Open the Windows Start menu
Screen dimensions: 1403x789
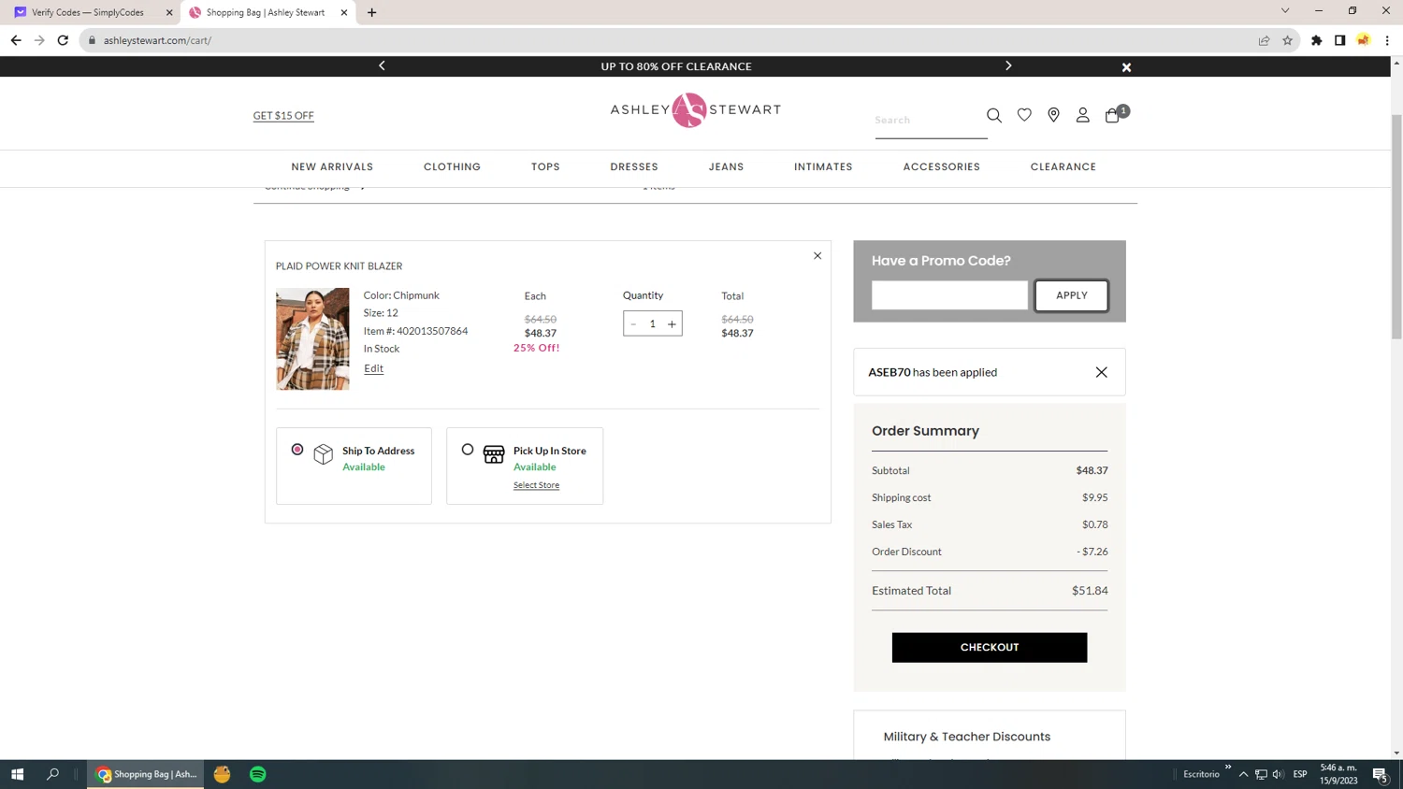[17, 774]
